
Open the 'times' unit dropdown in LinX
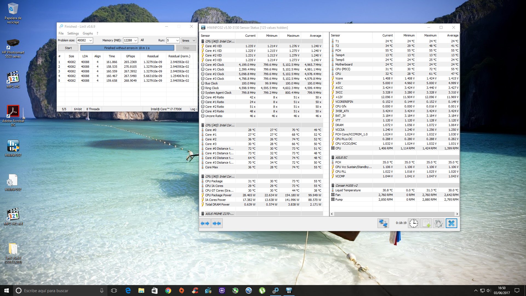click(189, 40)
